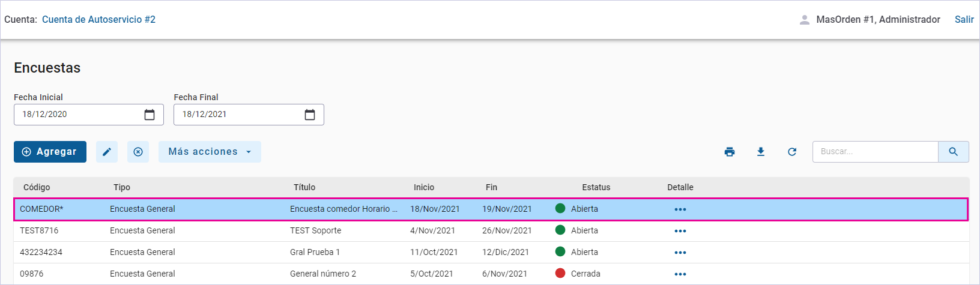Refresh the surveys table

click(x=792, y=152)
